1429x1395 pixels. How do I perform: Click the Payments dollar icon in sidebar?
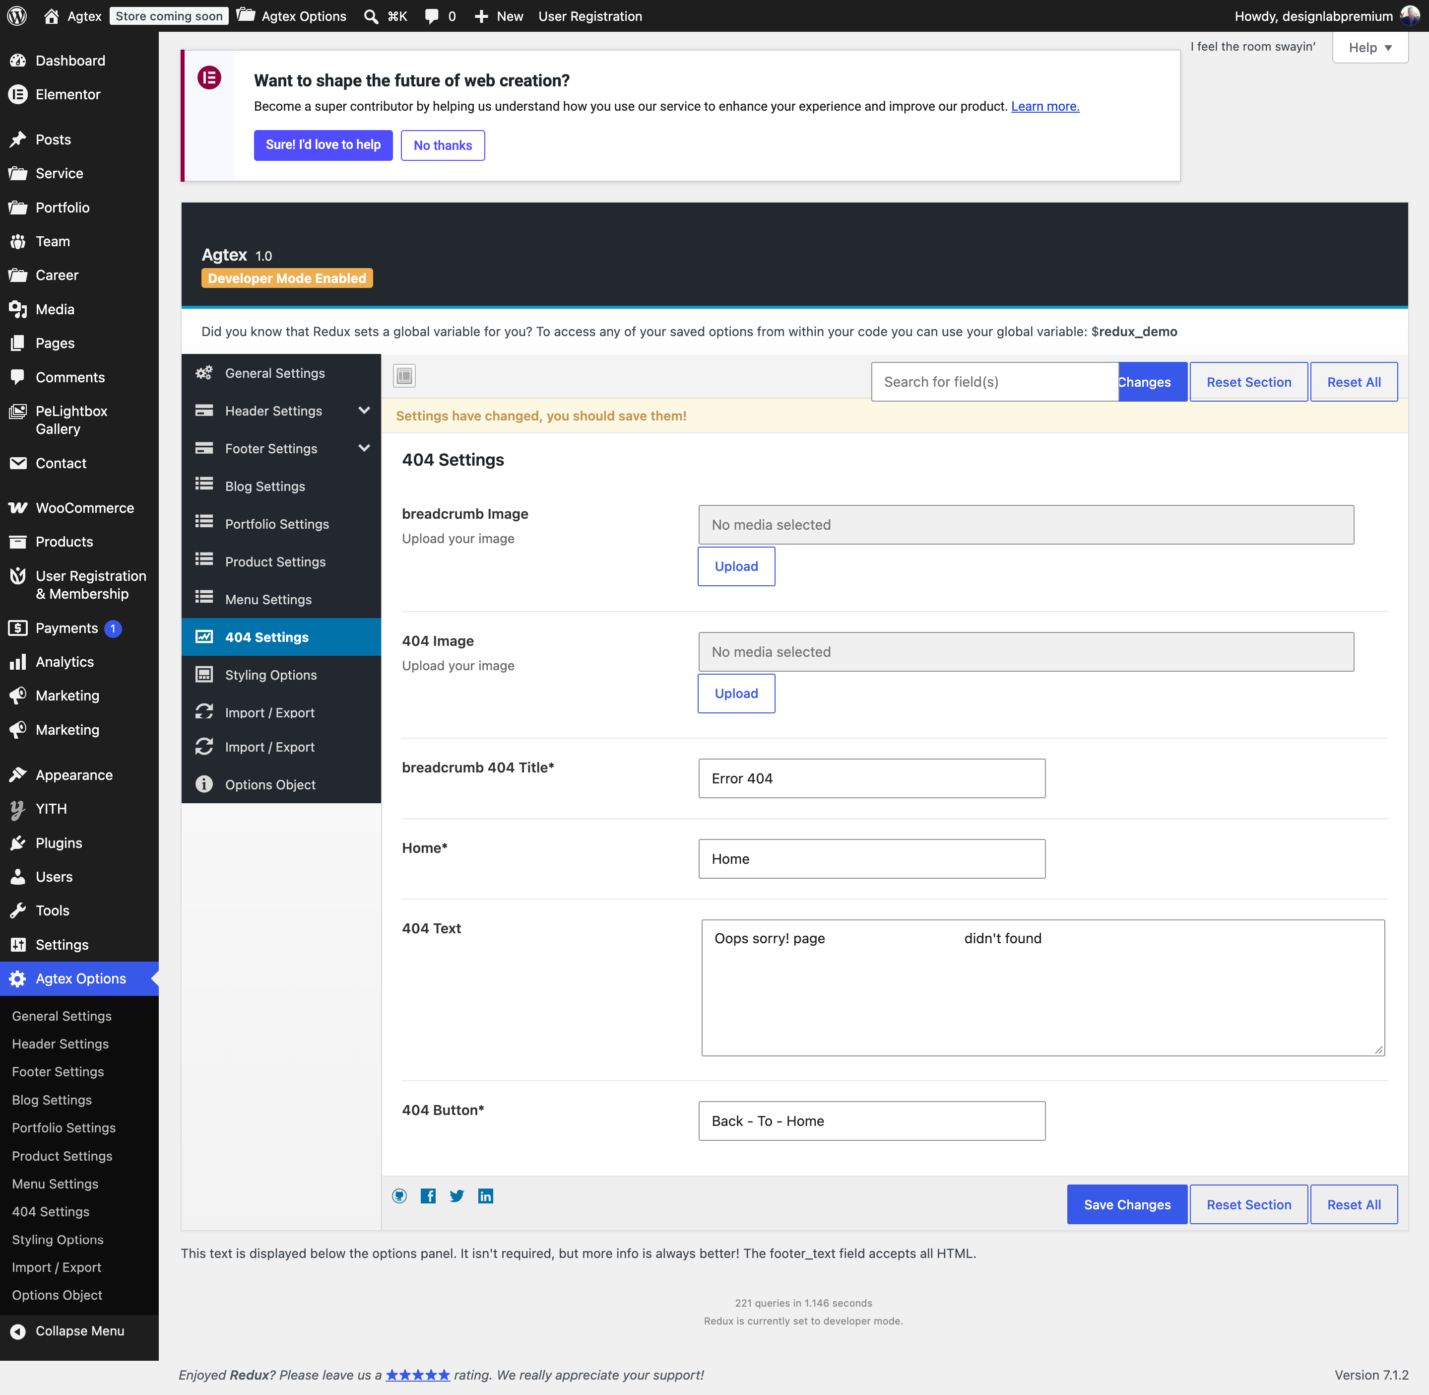(17, 628)
